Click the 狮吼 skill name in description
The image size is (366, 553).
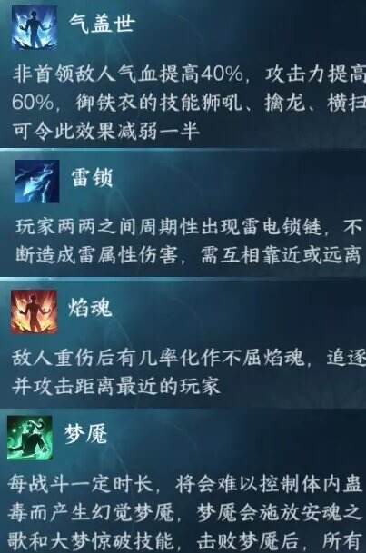(222, 103)
